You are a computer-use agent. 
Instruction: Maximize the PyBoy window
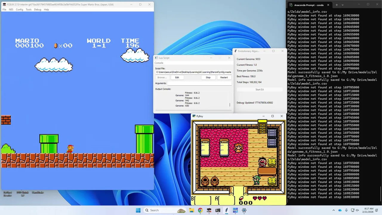tap(272, 116)
